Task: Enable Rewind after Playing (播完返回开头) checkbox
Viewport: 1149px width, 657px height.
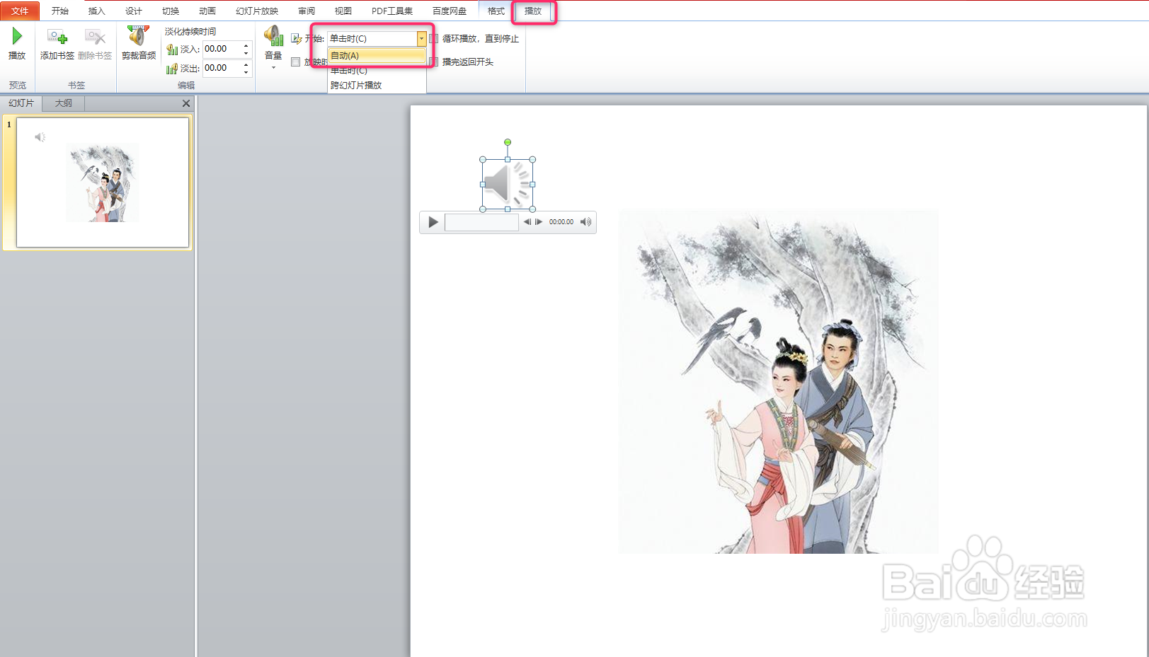Action: pyautogui.click(x=434, y=62)
